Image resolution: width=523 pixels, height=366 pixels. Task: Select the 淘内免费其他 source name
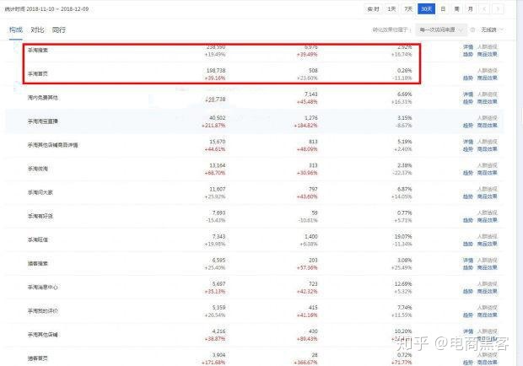(x=43, y=98)
